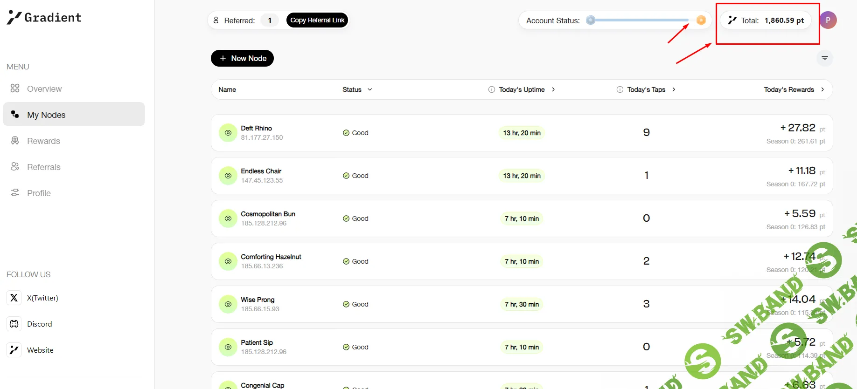This screenshot has height=389, width=857.
Task: Expand the Today's Rewards column chevron
Action: (x=822, y=89)
